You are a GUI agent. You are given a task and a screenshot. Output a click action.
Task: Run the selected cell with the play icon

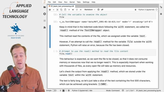(x=69, y=10)
